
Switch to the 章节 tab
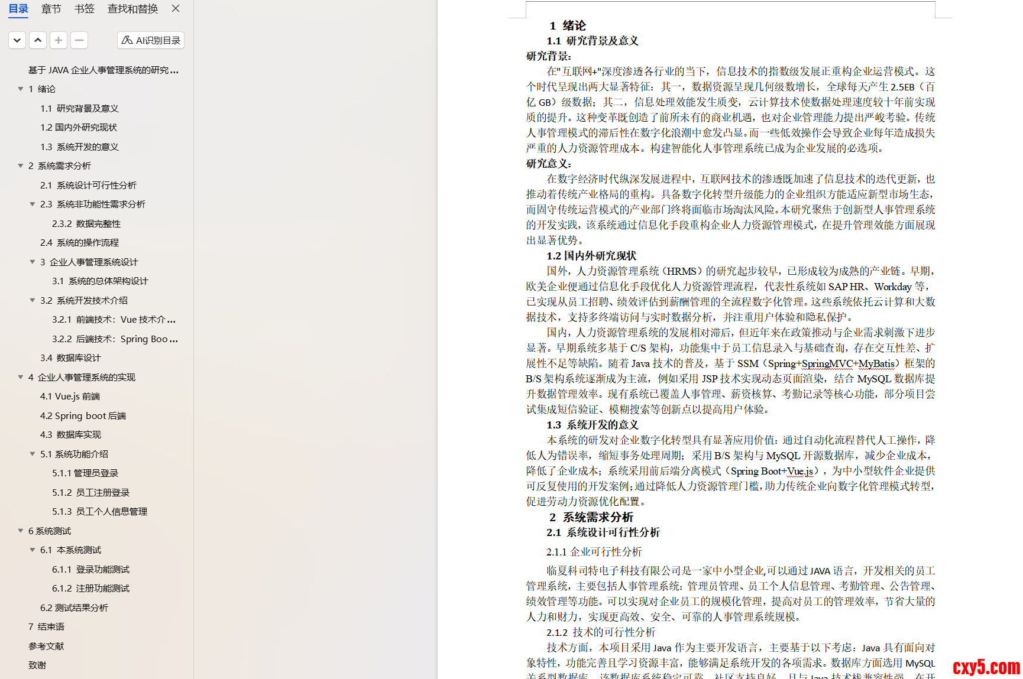51,9
